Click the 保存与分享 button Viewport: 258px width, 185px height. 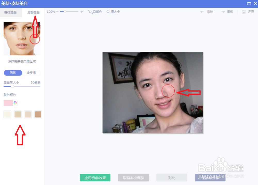click(210, 177)
